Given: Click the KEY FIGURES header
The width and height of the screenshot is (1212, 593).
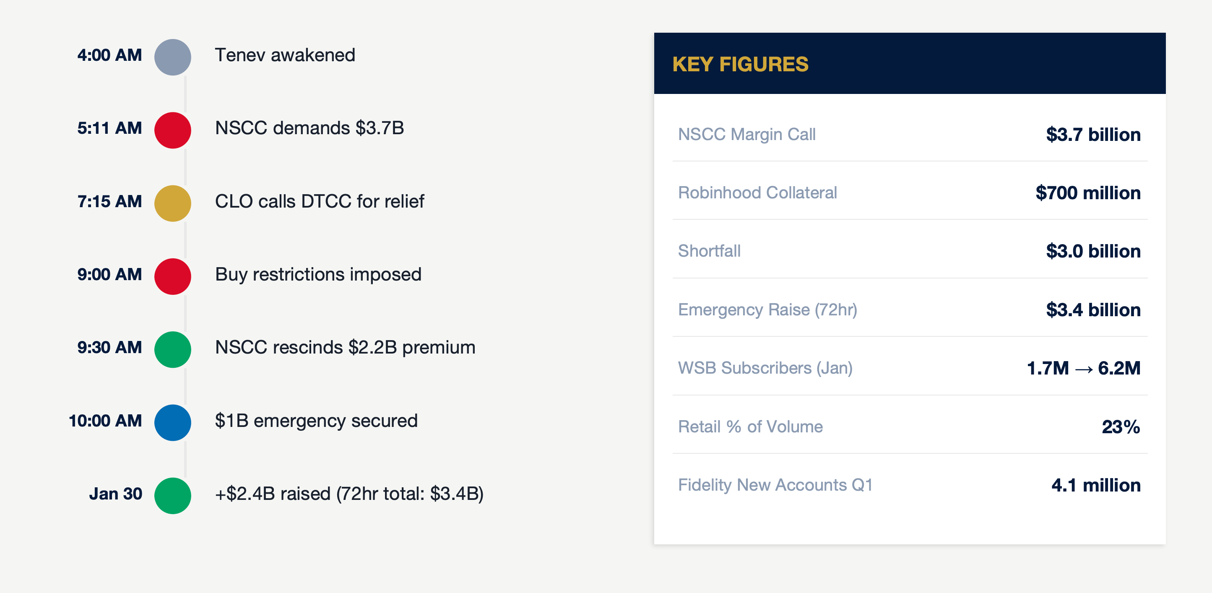Looking at the screenshot, I should (x=740, y=64).
